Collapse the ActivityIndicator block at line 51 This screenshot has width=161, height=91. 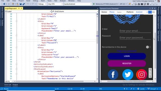[17, 64]
